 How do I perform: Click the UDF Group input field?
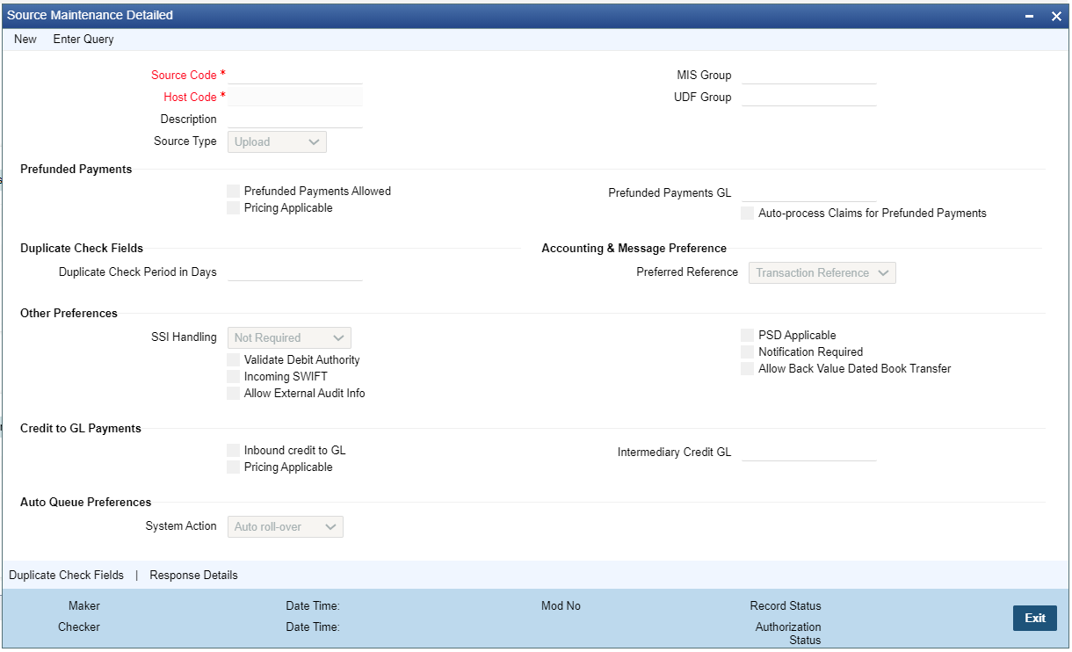pyautogui.click(x=809, y=97)
